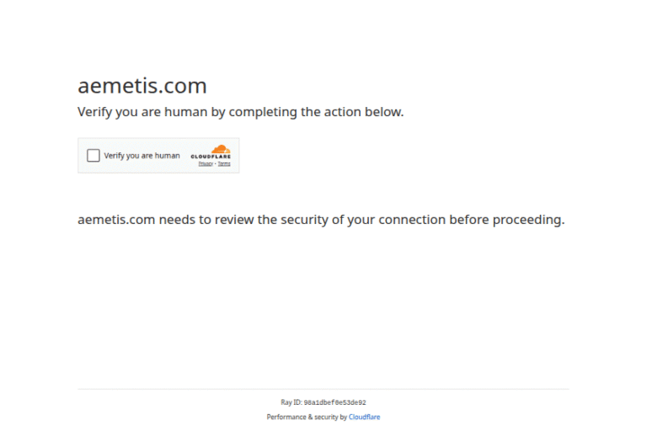Click the large aemetis.com page heading
The width and height of the screenshot is (647, 431).
tap(142, 86)
